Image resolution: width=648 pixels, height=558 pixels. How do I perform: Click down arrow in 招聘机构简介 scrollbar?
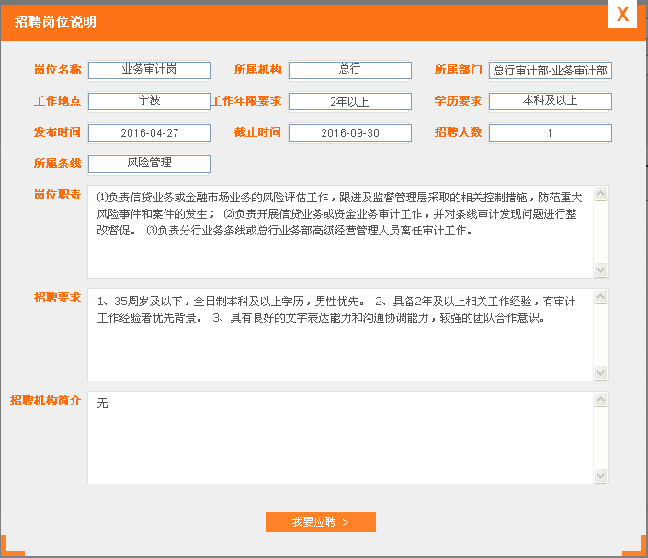[601, 475]
